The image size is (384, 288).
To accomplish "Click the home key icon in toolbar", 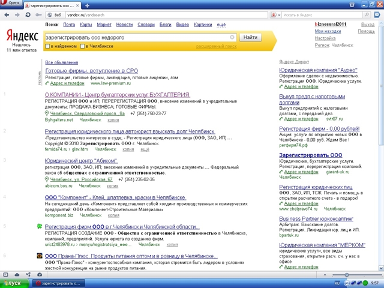I will 39,14.
